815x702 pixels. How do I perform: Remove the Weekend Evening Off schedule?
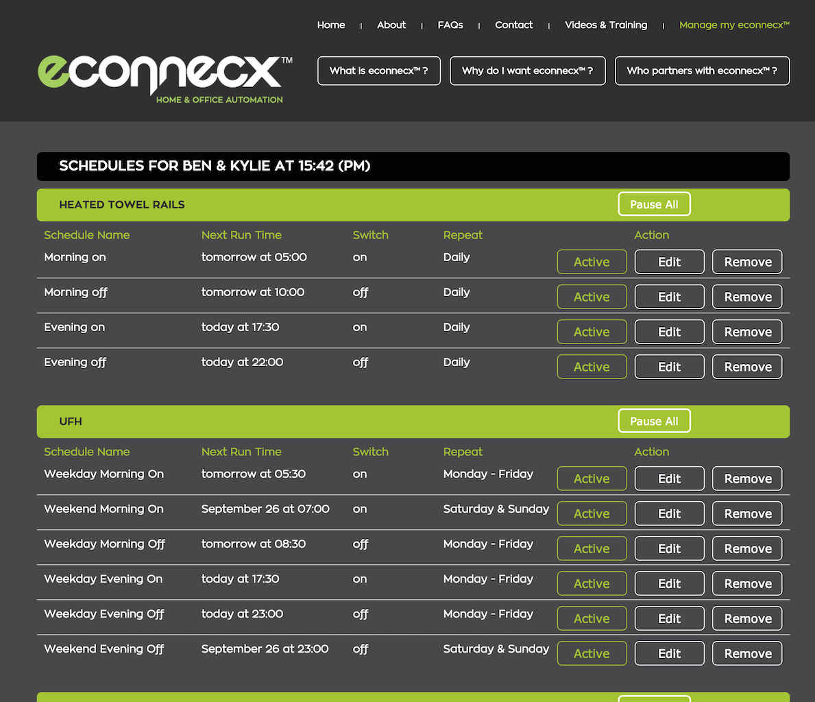tap(747, 653)
